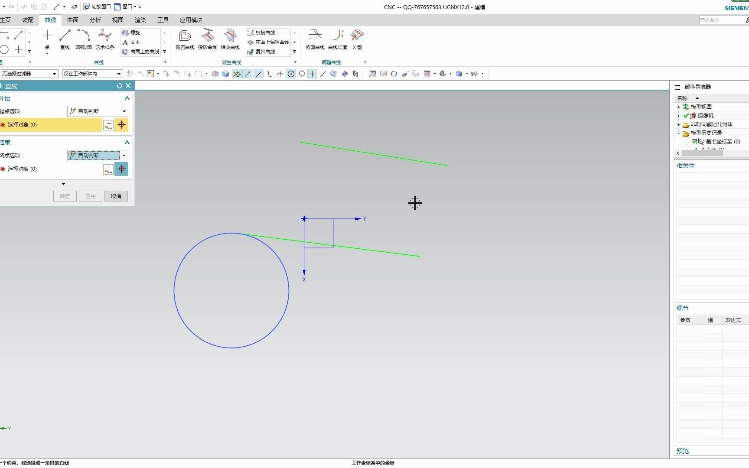Screen dimensions: 749x468
Task: Click the 取消 button in dialog
Action: point(116,196)
